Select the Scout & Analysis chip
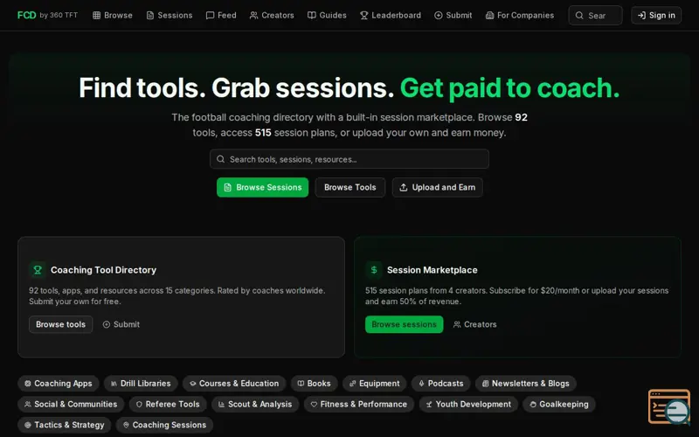This screenshot has width=699, height=437. pyautogui.click(x=255, y=405)
